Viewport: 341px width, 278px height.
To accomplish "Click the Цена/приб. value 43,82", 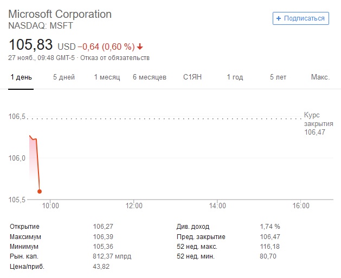I will [101, 266].
